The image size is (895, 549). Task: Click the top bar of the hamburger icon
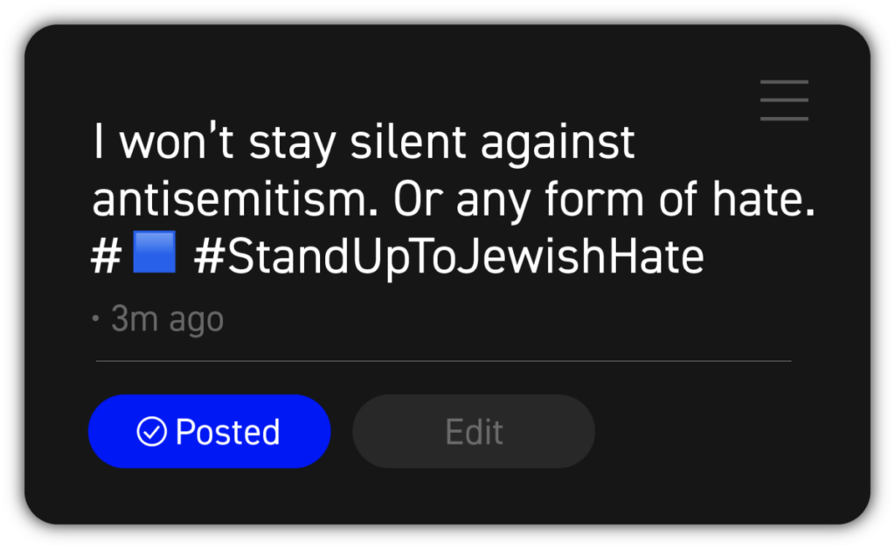784,81
